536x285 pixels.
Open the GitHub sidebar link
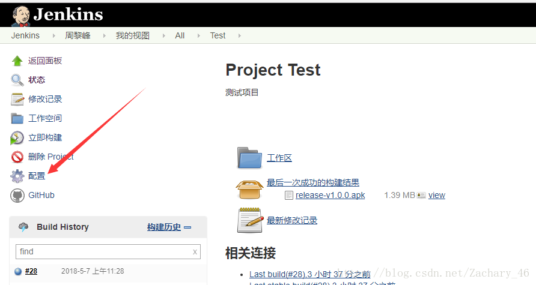(x=41, y=195)
